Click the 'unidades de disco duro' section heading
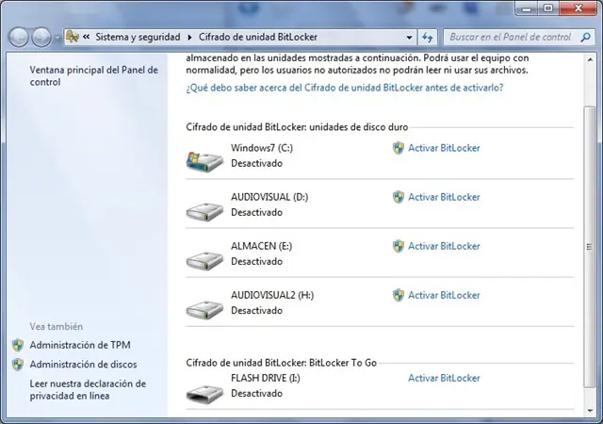This screenshot has width=603, height=424. tap(297, 127)
